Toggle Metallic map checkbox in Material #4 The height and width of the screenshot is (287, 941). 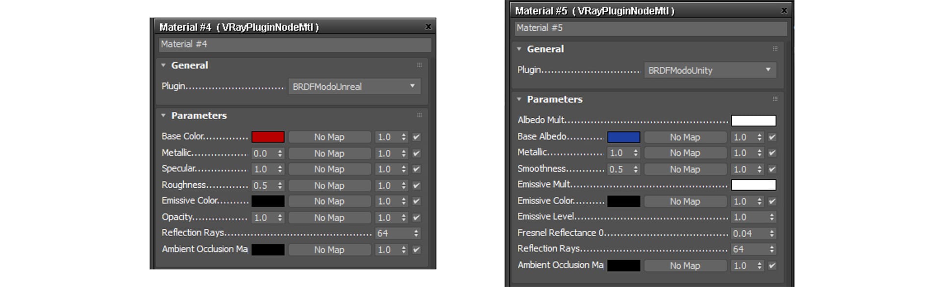[x=417, y=153]
